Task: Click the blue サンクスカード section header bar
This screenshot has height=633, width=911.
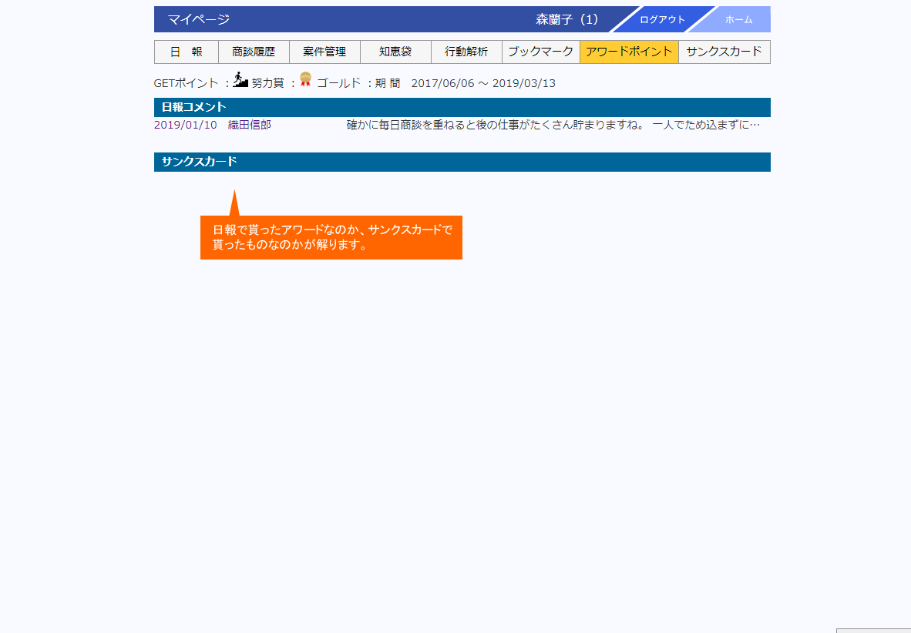Action: (462, 162)
